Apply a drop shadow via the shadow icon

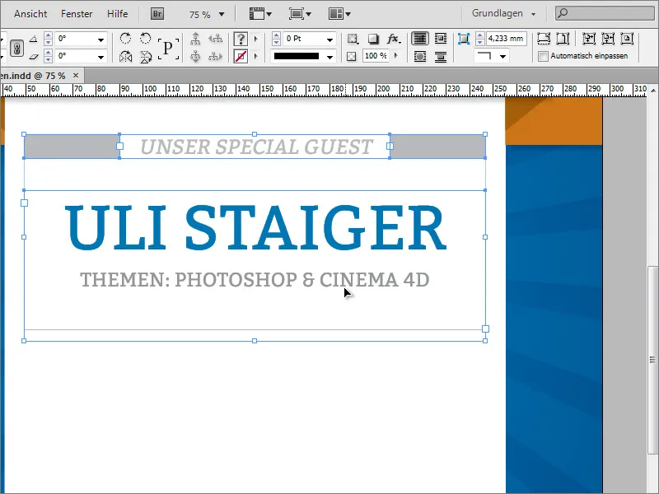373,37
